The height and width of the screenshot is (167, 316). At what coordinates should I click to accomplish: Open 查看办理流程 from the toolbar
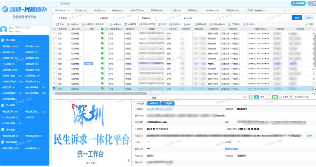tap(140, 24)
